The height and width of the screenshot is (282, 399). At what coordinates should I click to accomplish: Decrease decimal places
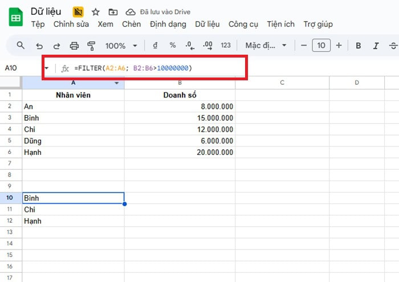click(x=190, y=46)
